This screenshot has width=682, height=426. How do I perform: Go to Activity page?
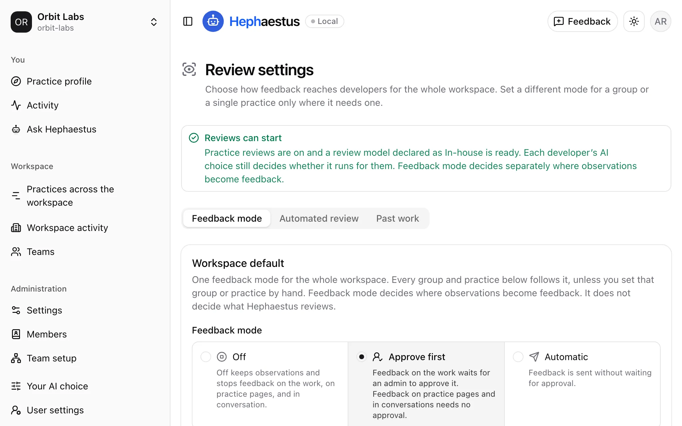click(85, 105)
